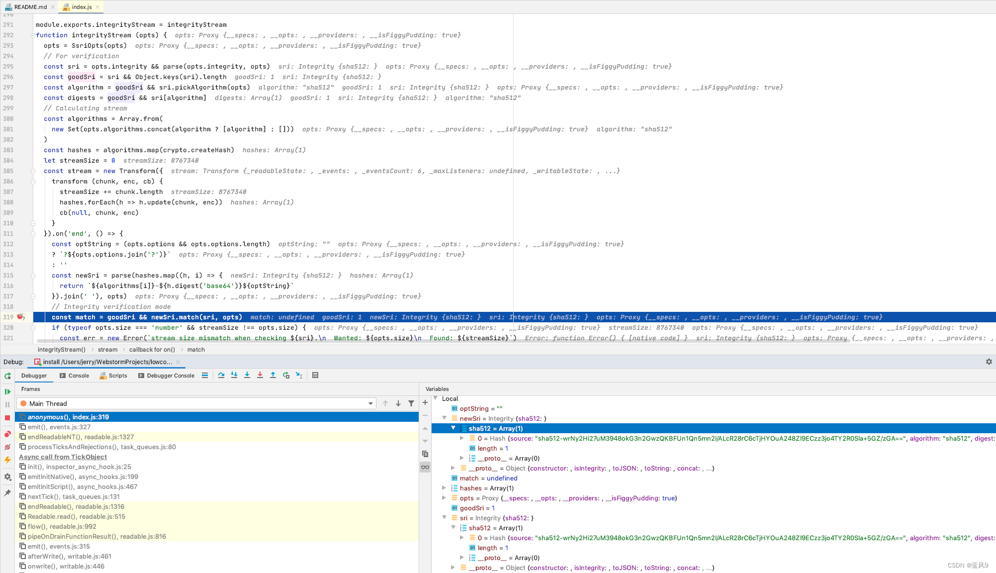
Task: Toggle Mute Breakpoints icon
Action: pyautogui.click(x=7, y=447)
